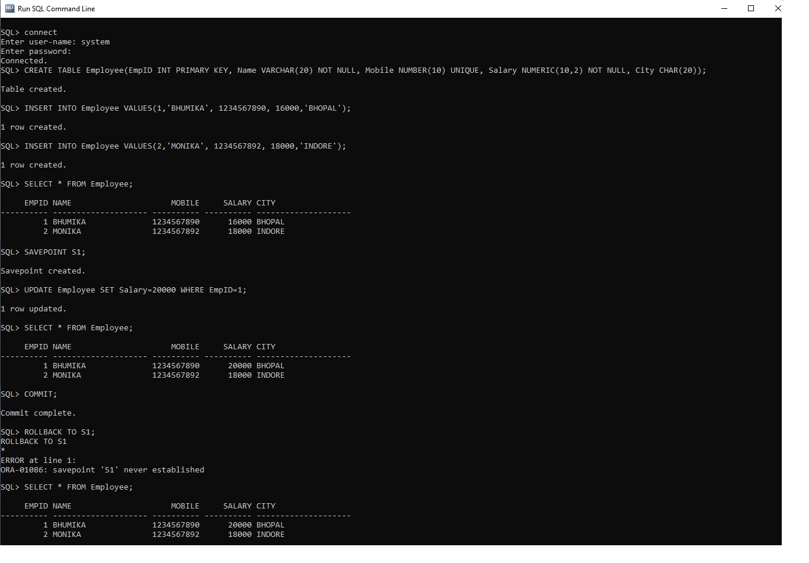The width and height of the screenshot is (809, 563).
Task: Click the '1 row updated.' message
Action: (34, 309)
